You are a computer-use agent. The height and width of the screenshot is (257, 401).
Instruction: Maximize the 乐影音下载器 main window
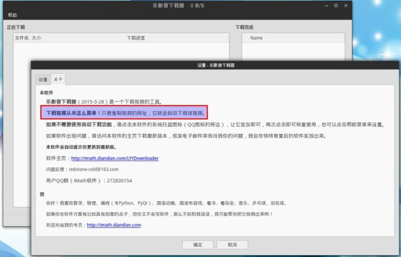pos(336,6)
